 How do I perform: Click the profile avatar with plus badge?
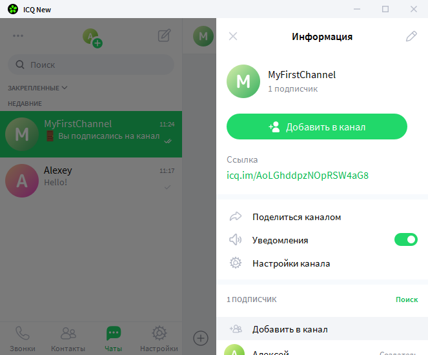(92, 38)
